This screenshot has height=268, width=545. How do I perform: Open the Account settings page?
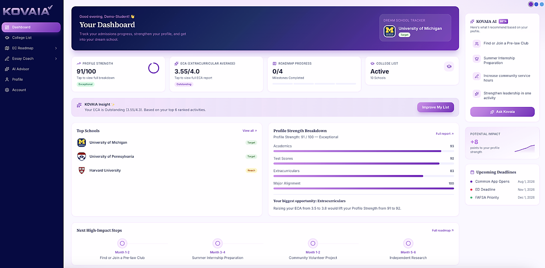(31, 90)
